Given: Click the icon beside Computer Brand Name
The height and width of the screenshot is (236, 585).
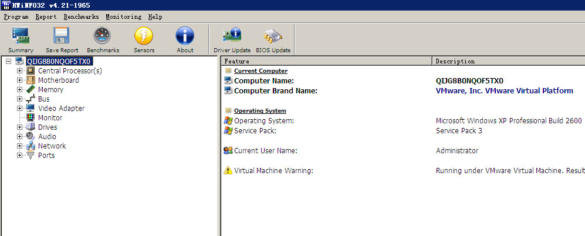Looking at the screenshot, I should (x=228, y=90).
